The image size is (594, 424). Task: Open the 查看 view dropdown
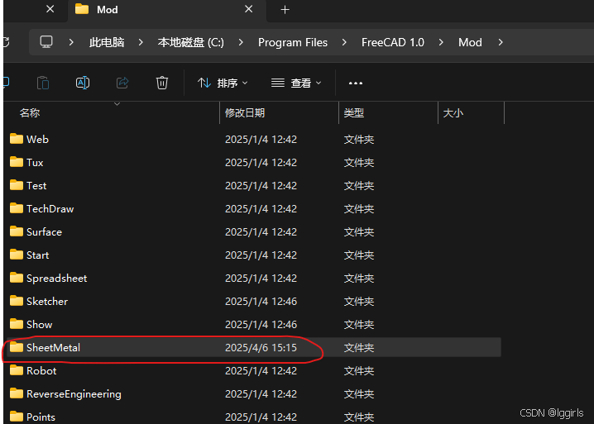click(296, 83)
